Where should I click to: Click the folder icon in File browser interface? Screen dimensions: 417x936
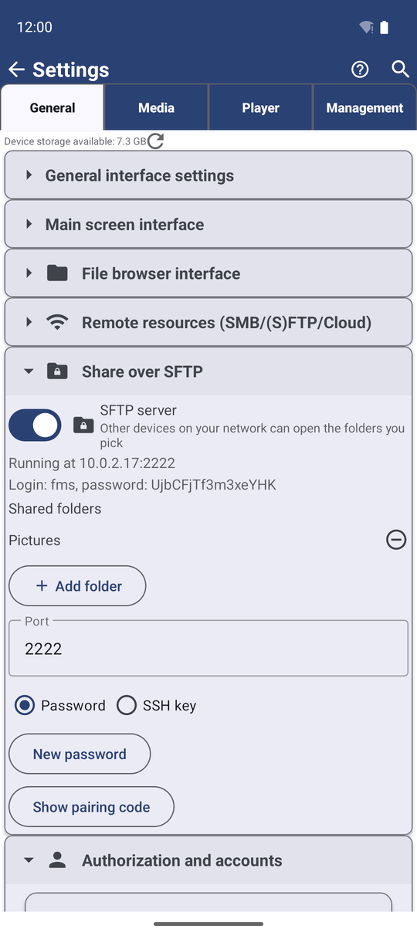point(57,273)
